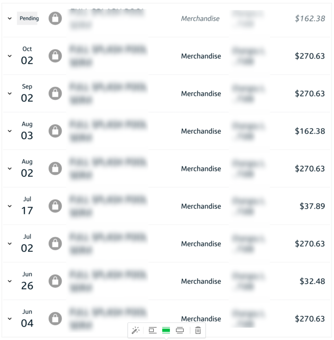Viewport: 334px width, 340px height.
Task: Select Merchandise category on Aug 02 row
Action: [x=201, y=169]
